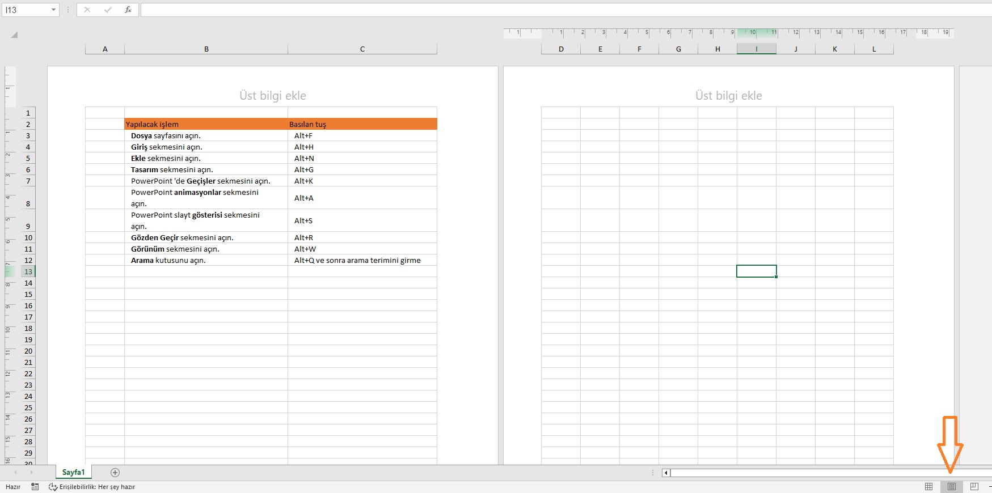Image resolution: width=992 pixels, height=493 pixels.
Task: Click the 'Yapılacak işlem' header cell
Action: pos(206,124)
